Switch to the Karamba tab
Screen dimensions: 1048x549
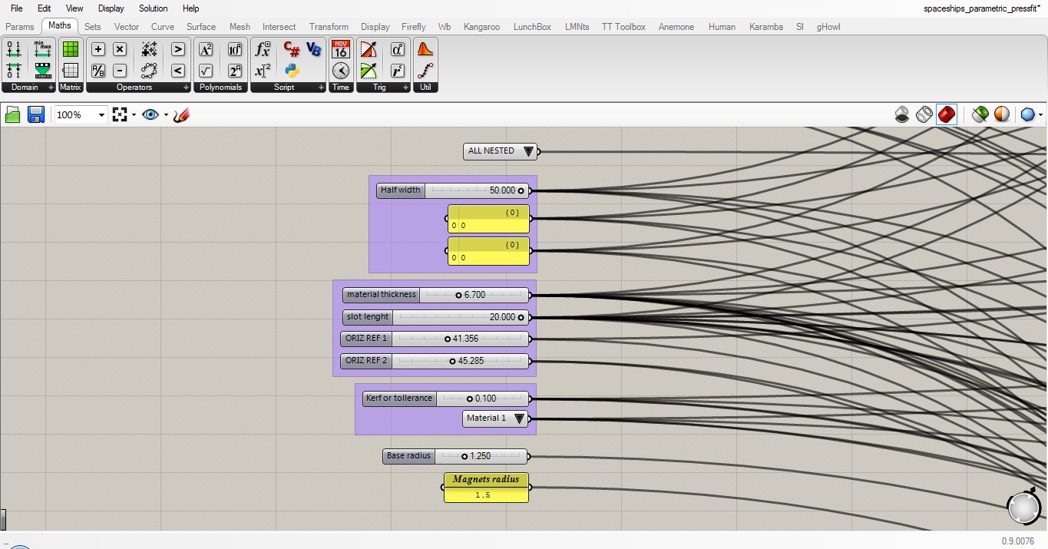point(766,27)
